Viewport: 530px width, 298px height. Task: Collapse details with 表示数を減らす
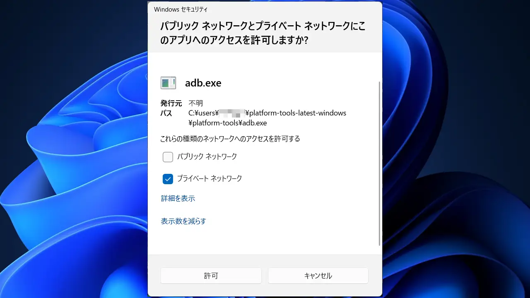click(x=183, y=221)
